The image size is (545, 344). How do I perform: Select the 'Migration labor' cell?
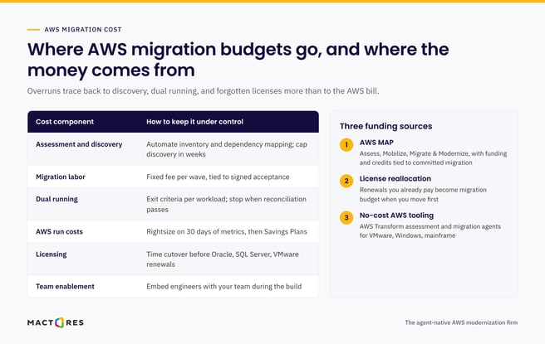tap(61, 177)
